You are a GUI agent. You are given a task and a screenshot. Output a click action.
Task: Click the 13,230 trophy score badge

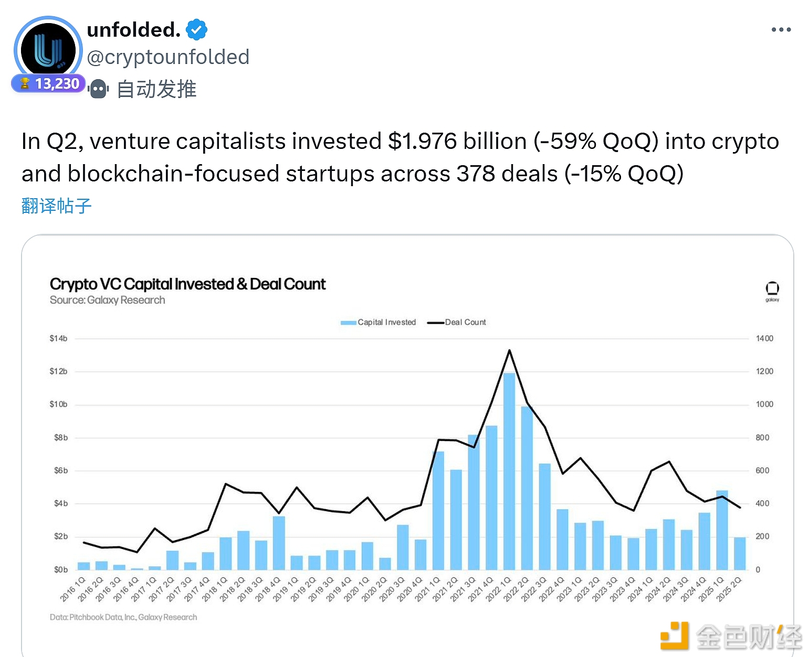pyautogui.click(x=48, y=84)
